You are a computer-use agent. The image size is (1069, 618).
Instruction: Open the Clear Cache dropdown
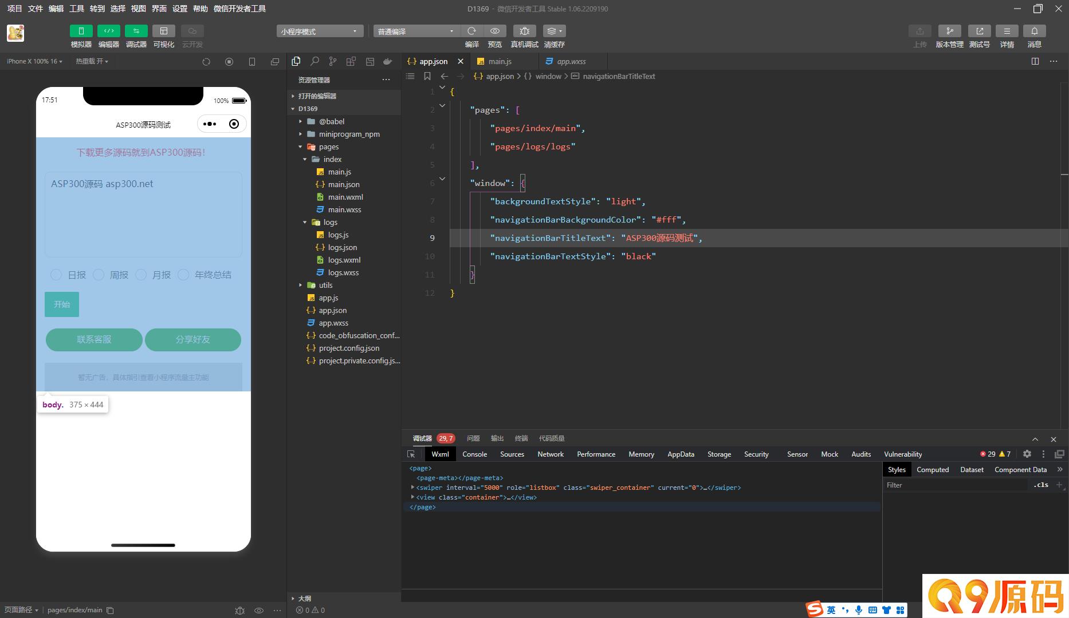point(554,31)
